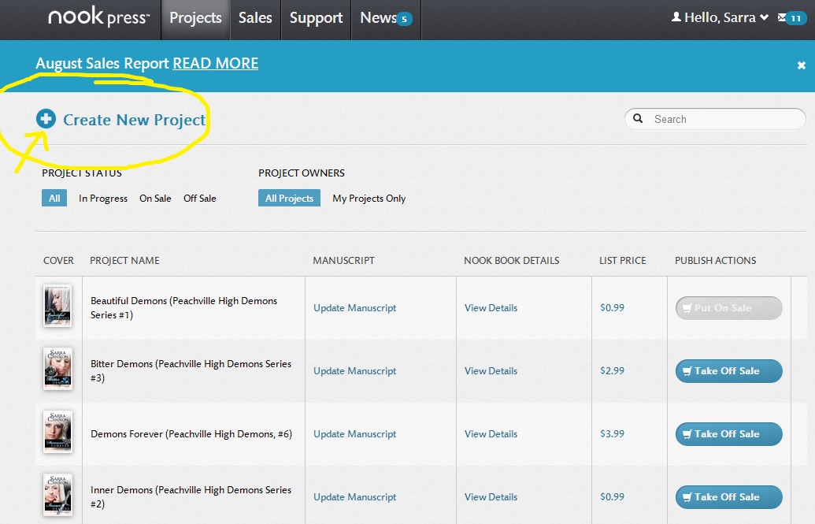
Task: Filter by On Sale status
Action: (x=155, y=199)
